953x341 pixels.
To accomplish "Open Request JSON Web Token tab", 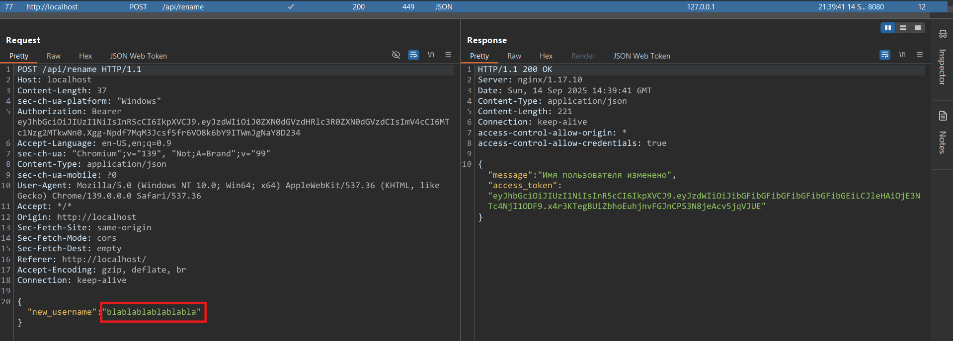I will tap(138, 56).
